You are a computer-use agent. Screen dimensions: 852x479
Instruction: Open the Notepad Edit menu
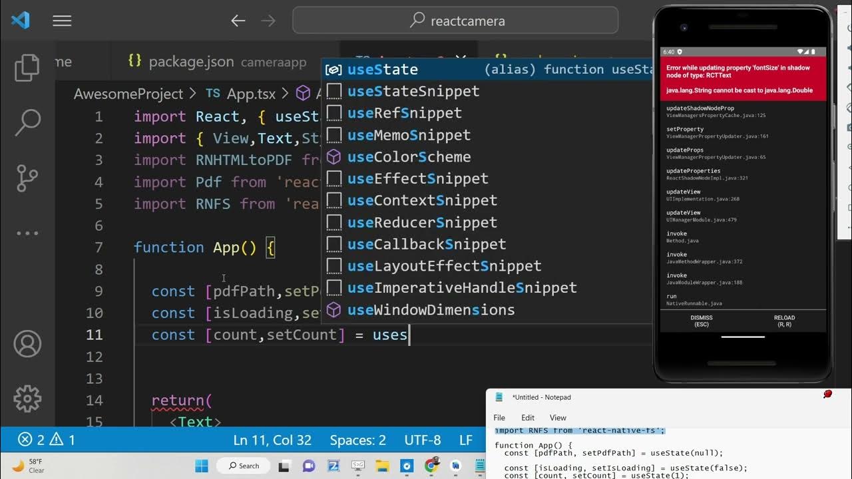click(528, 418)
